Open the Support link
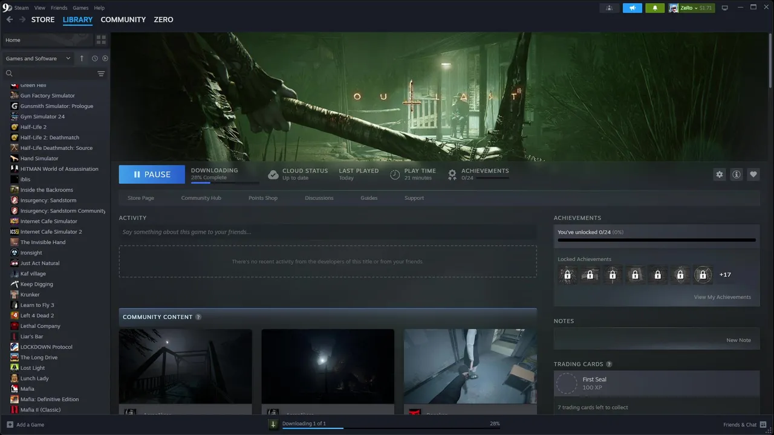Screen dimensions: 774x435 tap(414, 198)
